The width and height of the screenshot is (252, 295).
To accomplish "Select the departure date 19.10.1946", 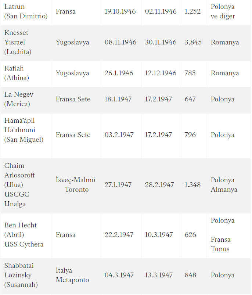I will (x=120, y=11).
